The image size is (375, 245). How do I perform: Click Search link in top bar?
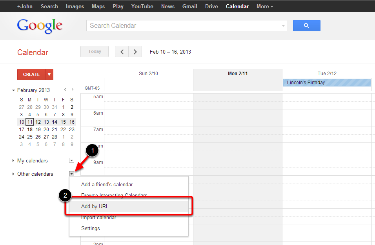click(x=49, y=6)
